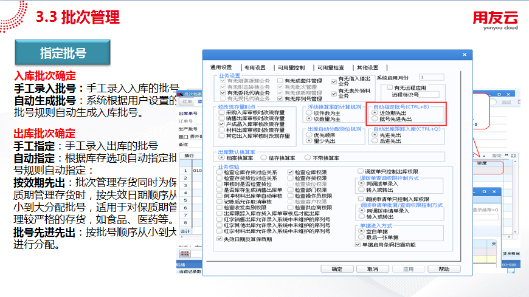Select 后进先出 for automatic outbound tracking
The width and height of the screenshot is (529, 297).
click(x=374, y=141)
